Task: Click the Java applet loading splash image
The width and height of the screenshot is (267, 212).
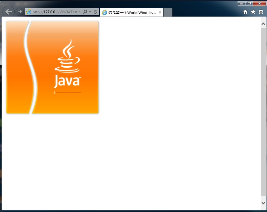Action: [52, 67]
